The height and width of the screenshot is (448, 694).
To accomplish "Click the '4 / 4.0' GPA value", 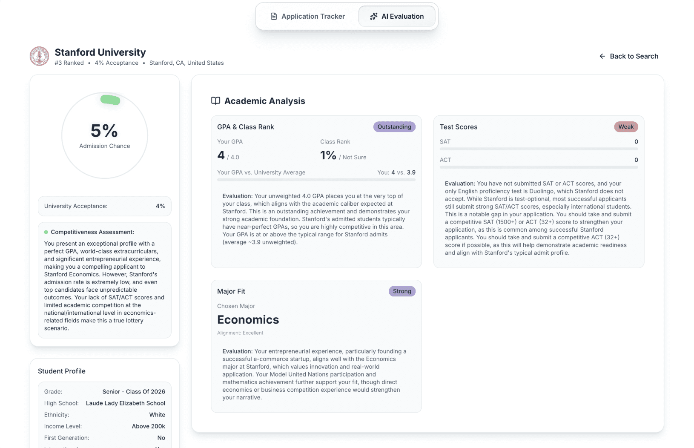I will [228, 155].
